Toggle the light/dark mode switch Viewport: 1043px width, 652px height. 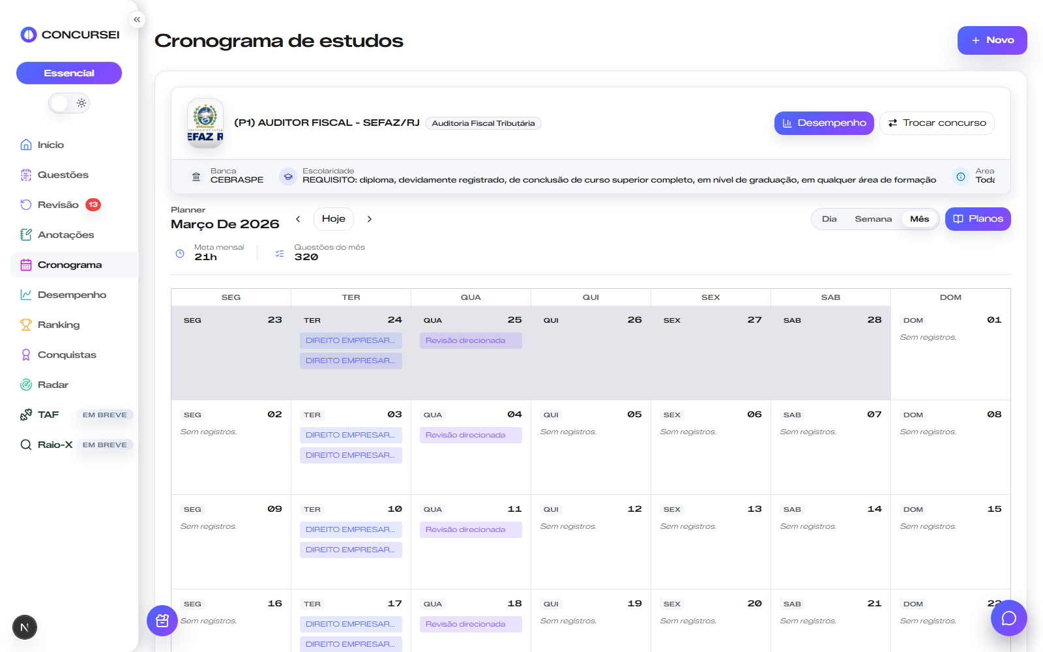click(x=68, y=102)
